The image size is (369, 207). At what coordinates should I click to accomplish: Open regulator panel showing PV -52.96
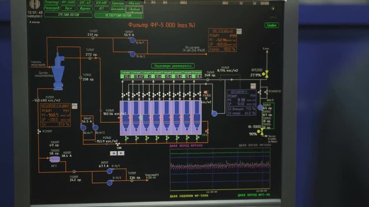223,40
